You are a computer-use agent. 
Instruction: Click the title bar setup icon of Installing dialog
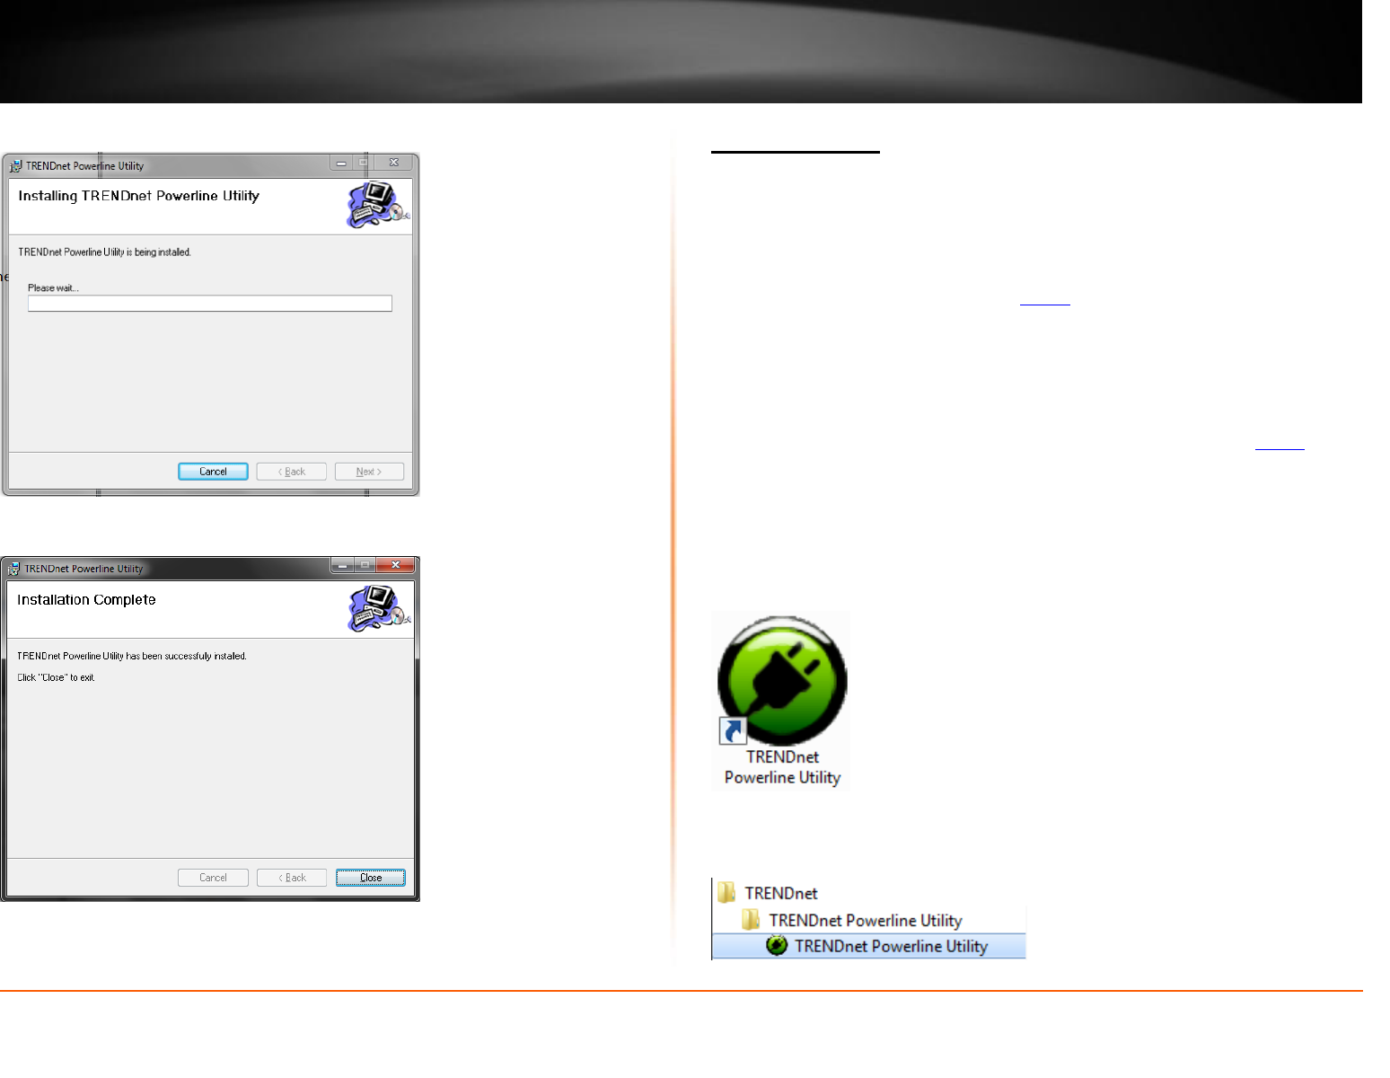pyautogui.click(x=15, y=166)
